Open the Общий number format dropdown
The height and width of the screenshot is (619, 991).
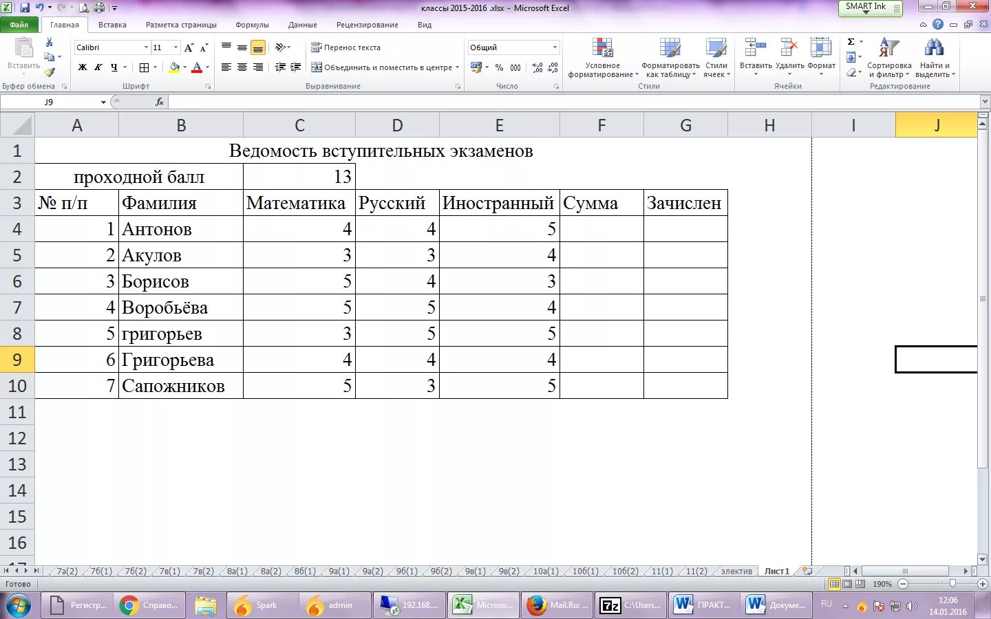[x=555, y=47]
